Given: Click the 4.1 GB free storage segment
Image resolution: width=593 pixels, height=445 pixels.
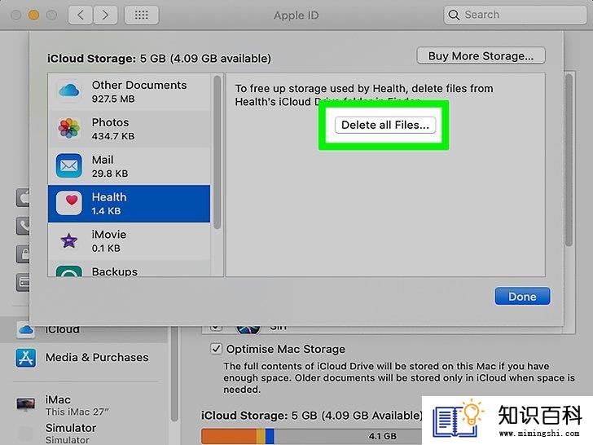Looking at the screenshot, I should pos(382,436).
